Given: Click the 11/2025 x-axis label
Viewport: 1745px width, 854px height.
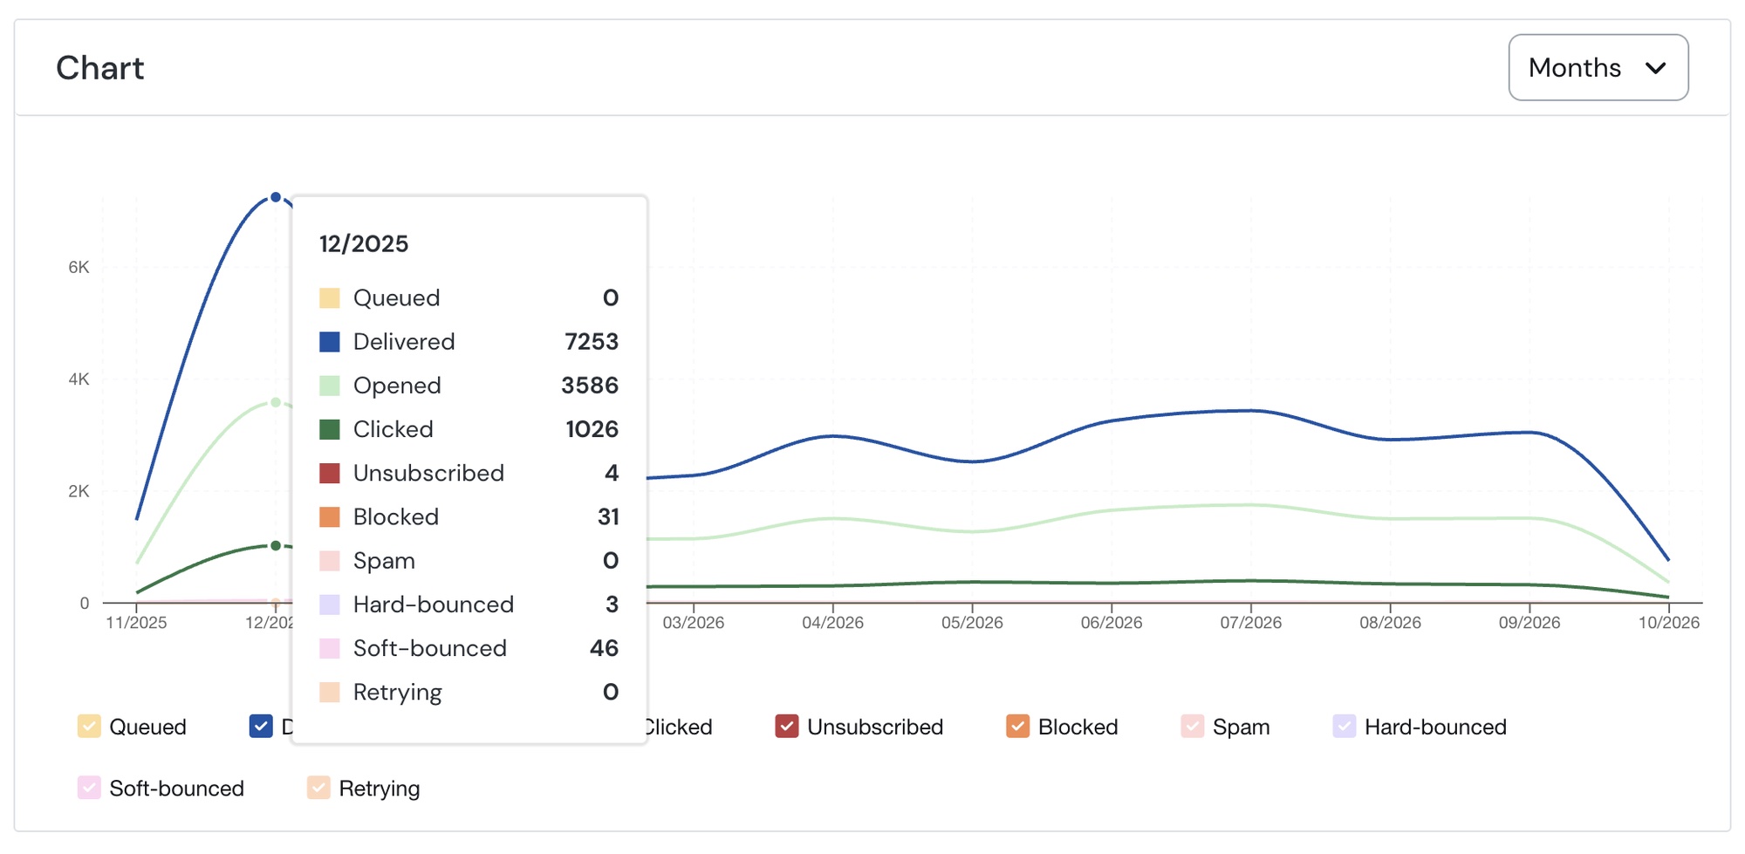Looking at the screenshot, I should point(136,623).
